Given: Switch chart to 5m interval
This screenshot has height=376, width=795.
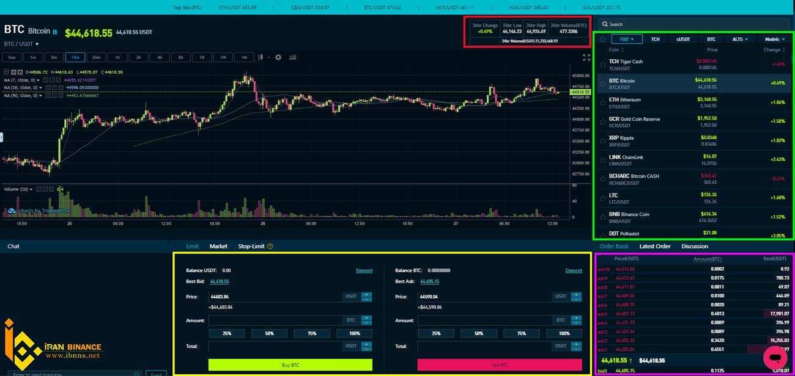Looking at the screenshot, I should pyautogui.click(x=54, y=57).
